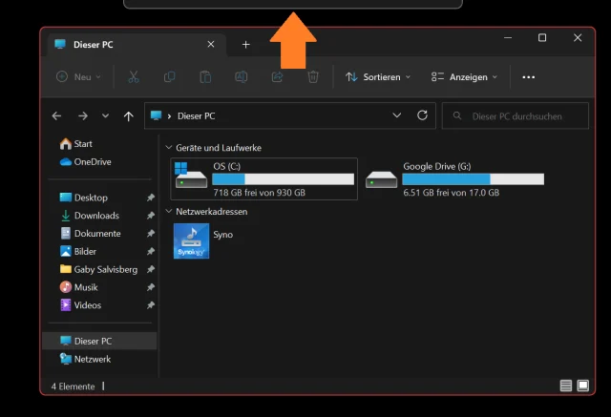611x417 pixels.
Task: Open the Anzeigen view options dropdown
Action: click(464, 77)
